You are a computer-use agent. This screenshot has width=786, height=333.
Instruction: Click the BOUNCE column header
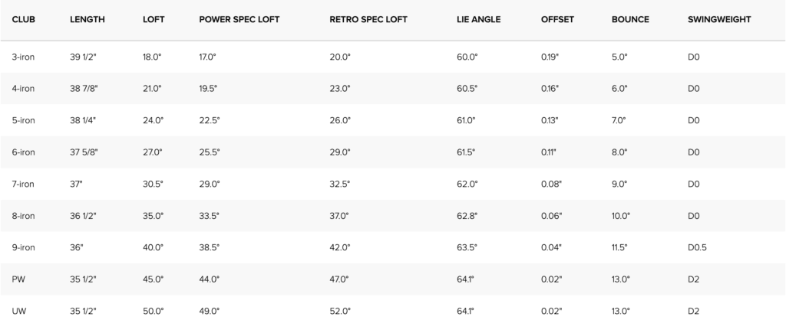point(630,19)
